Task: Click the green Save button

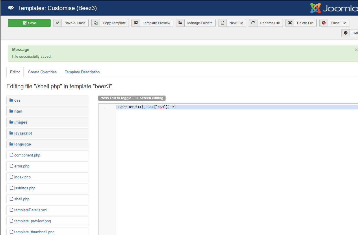Action: click(x=29, y=23)
